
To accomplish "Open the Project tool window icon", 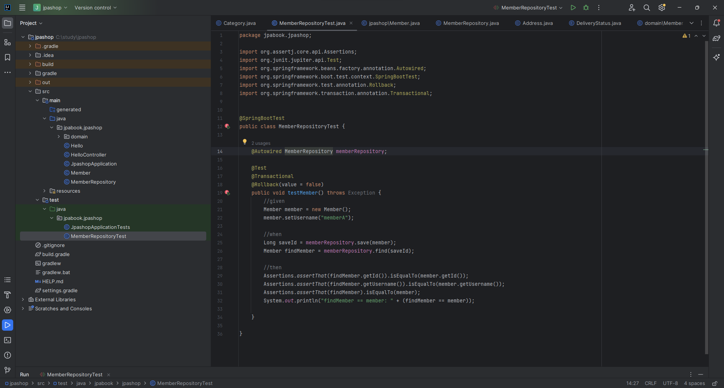I will click(x=8, y=23).
